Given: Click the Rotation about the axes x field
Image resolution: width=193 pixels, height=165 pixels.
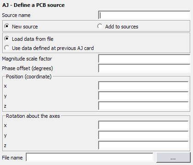Looking at the screenshot, I should [x=143, y=125].
